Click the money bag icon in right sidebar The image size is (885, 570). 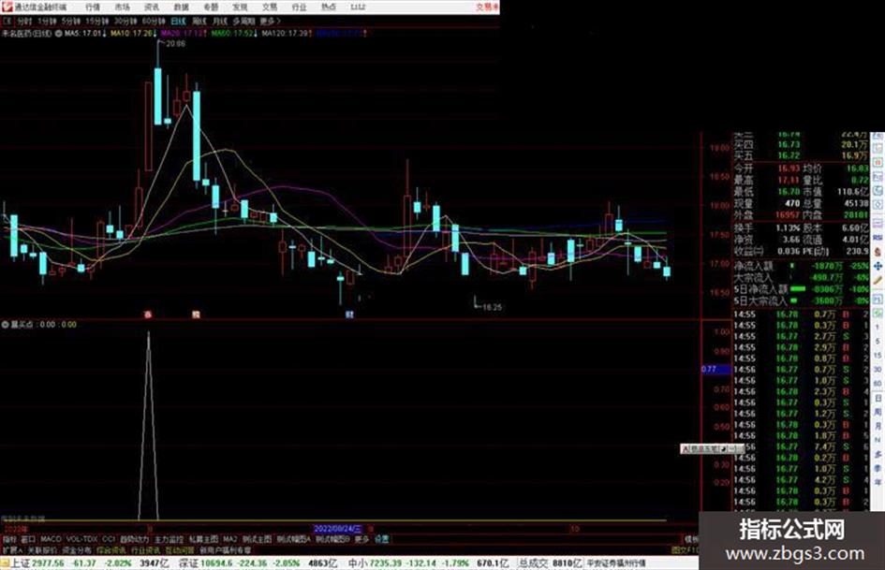coord(878,252)
